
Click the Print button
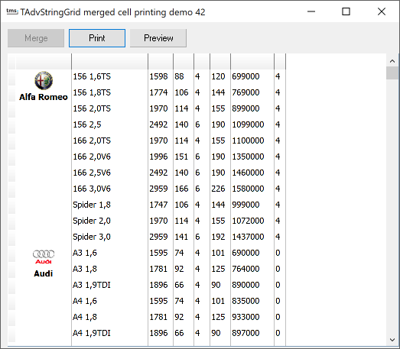(97, 38)
